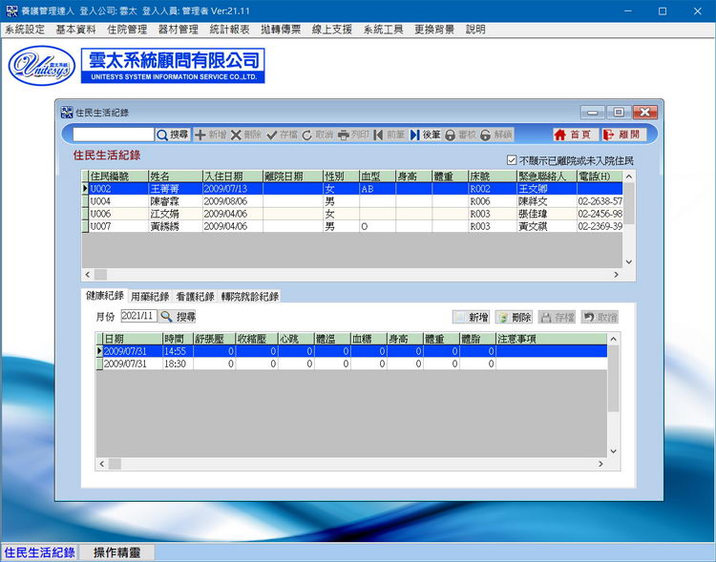
Task: Click 操作精靈 in the bottom bar
Action: [x=115, y=552]
